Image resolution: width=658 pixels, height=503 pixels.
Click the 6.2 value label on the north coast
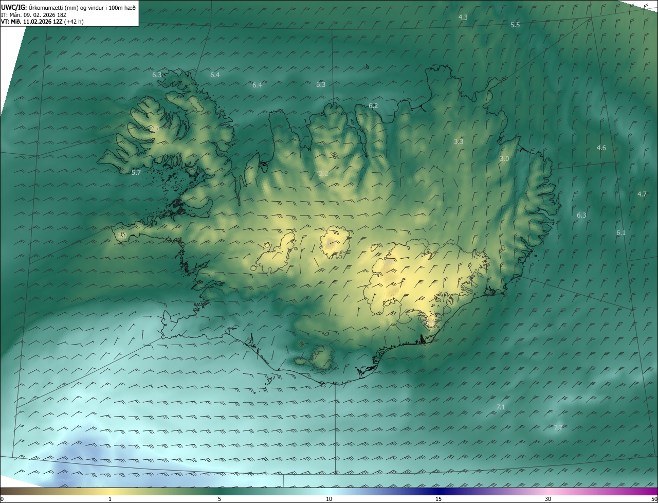(373, 106)
